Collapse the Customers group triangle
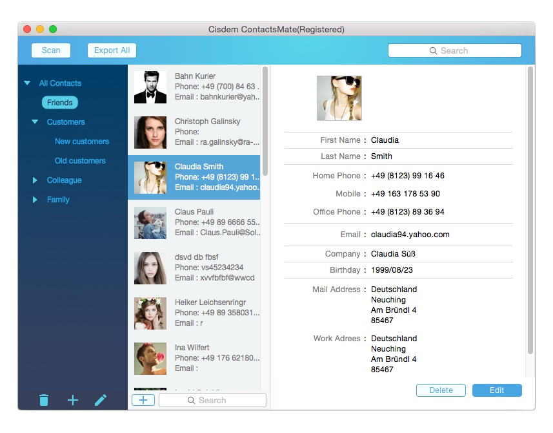This screenshot has width=553, height=433. [35, 122]
